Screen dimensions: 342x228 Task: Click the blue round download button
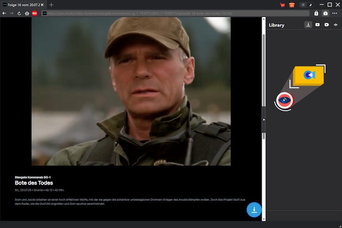pyautogui.click(x=254, y=210)
